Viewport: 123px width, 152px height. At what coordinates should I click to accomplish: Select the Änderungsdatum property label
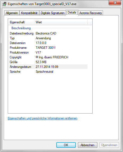21,67
